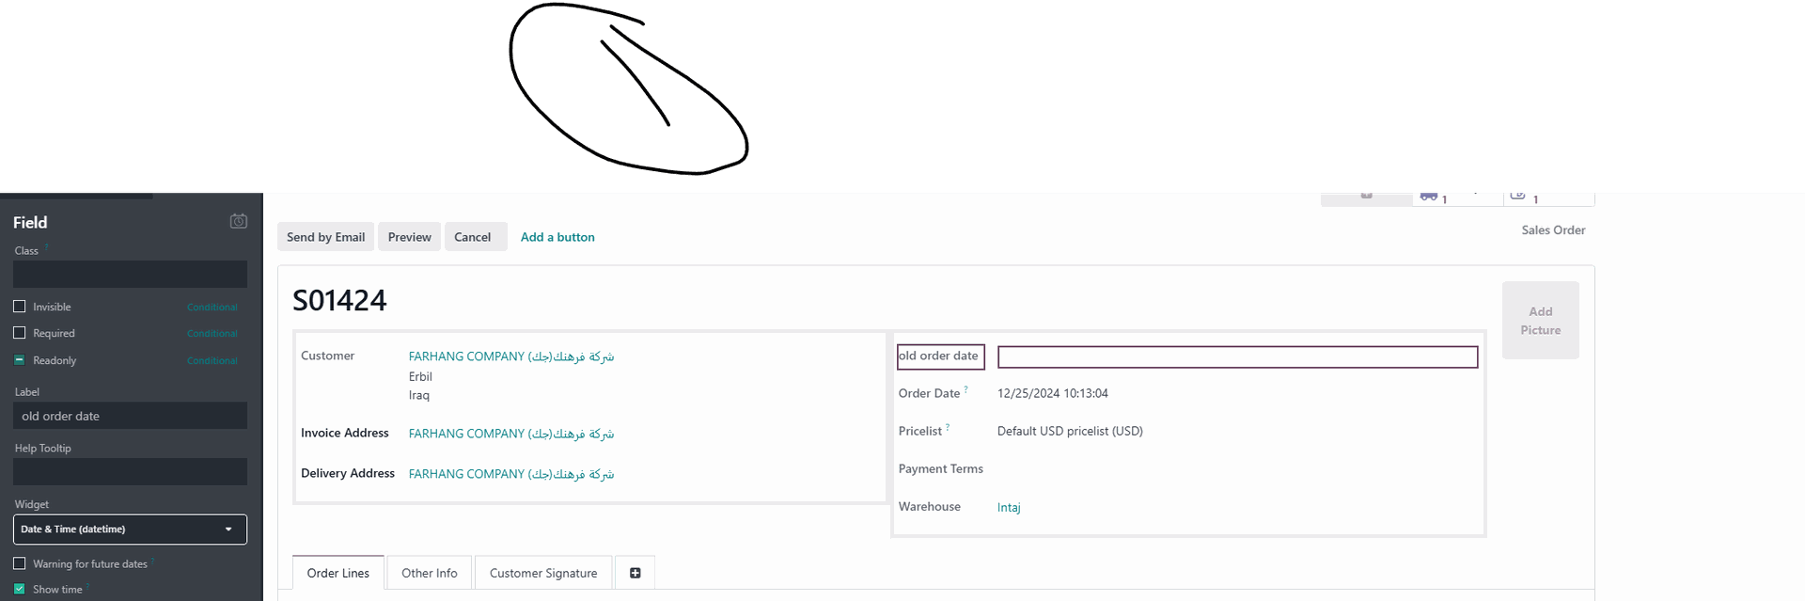Click the Order Date value 12/25/2024 10:13:04
The image size is (1805, 601).
click(x=1053, y=393)
